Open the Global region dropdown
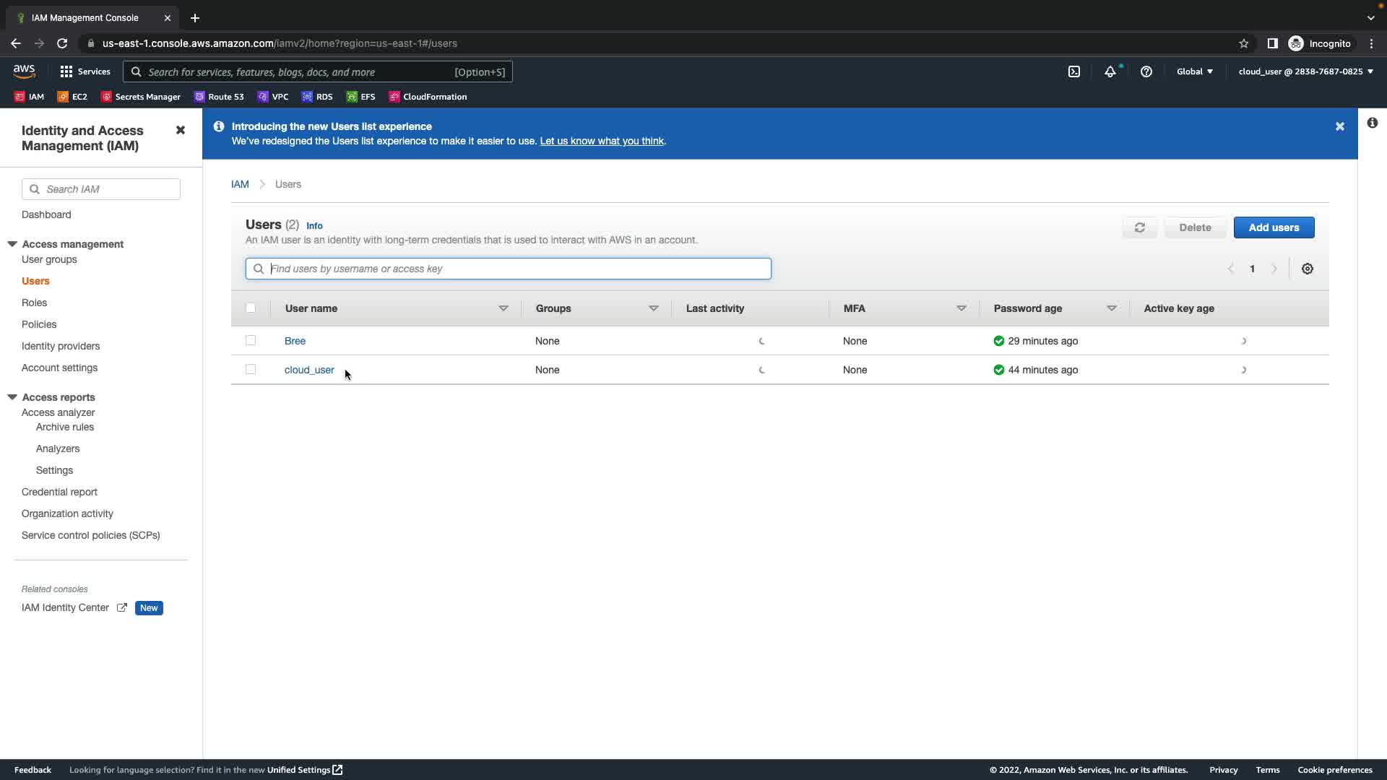 tap(1195, 71)
